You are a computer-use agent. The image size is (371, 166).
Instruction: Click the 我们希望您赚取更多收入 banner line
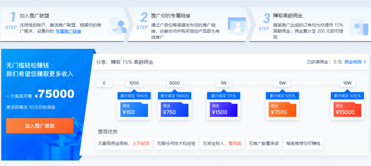pyautogui.click(x=40, y=74)
